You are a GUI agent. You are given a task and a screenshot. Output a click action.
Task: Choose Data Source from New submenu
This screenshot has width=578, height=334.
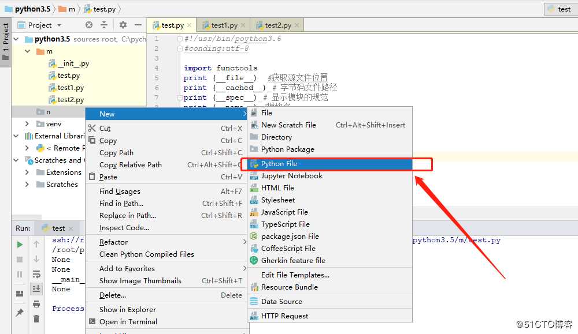(x=329, y=302)
